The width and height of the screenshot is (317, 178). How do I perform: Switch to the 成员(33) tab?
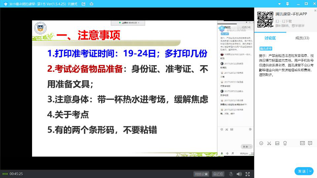[302, 38]
